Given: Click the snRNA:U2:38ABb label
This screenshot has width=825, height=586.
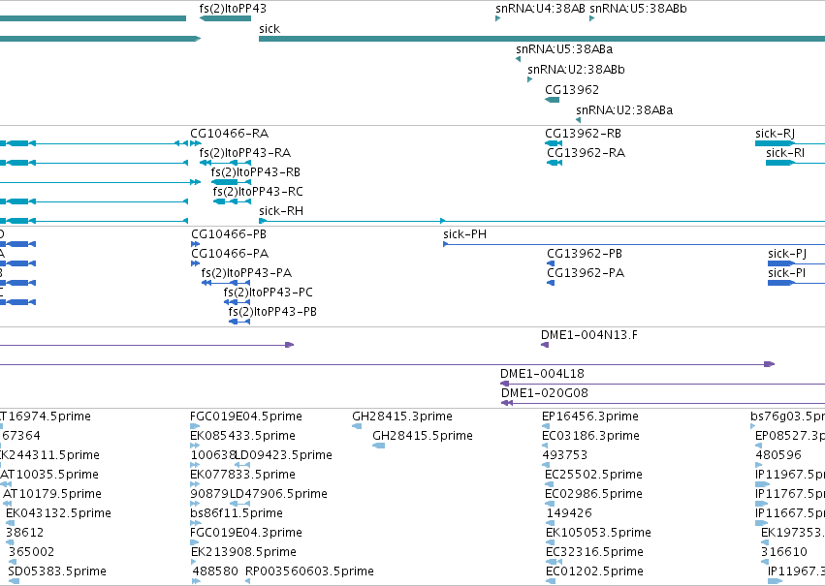Looking at the screenshot, I should coord(576,70).
